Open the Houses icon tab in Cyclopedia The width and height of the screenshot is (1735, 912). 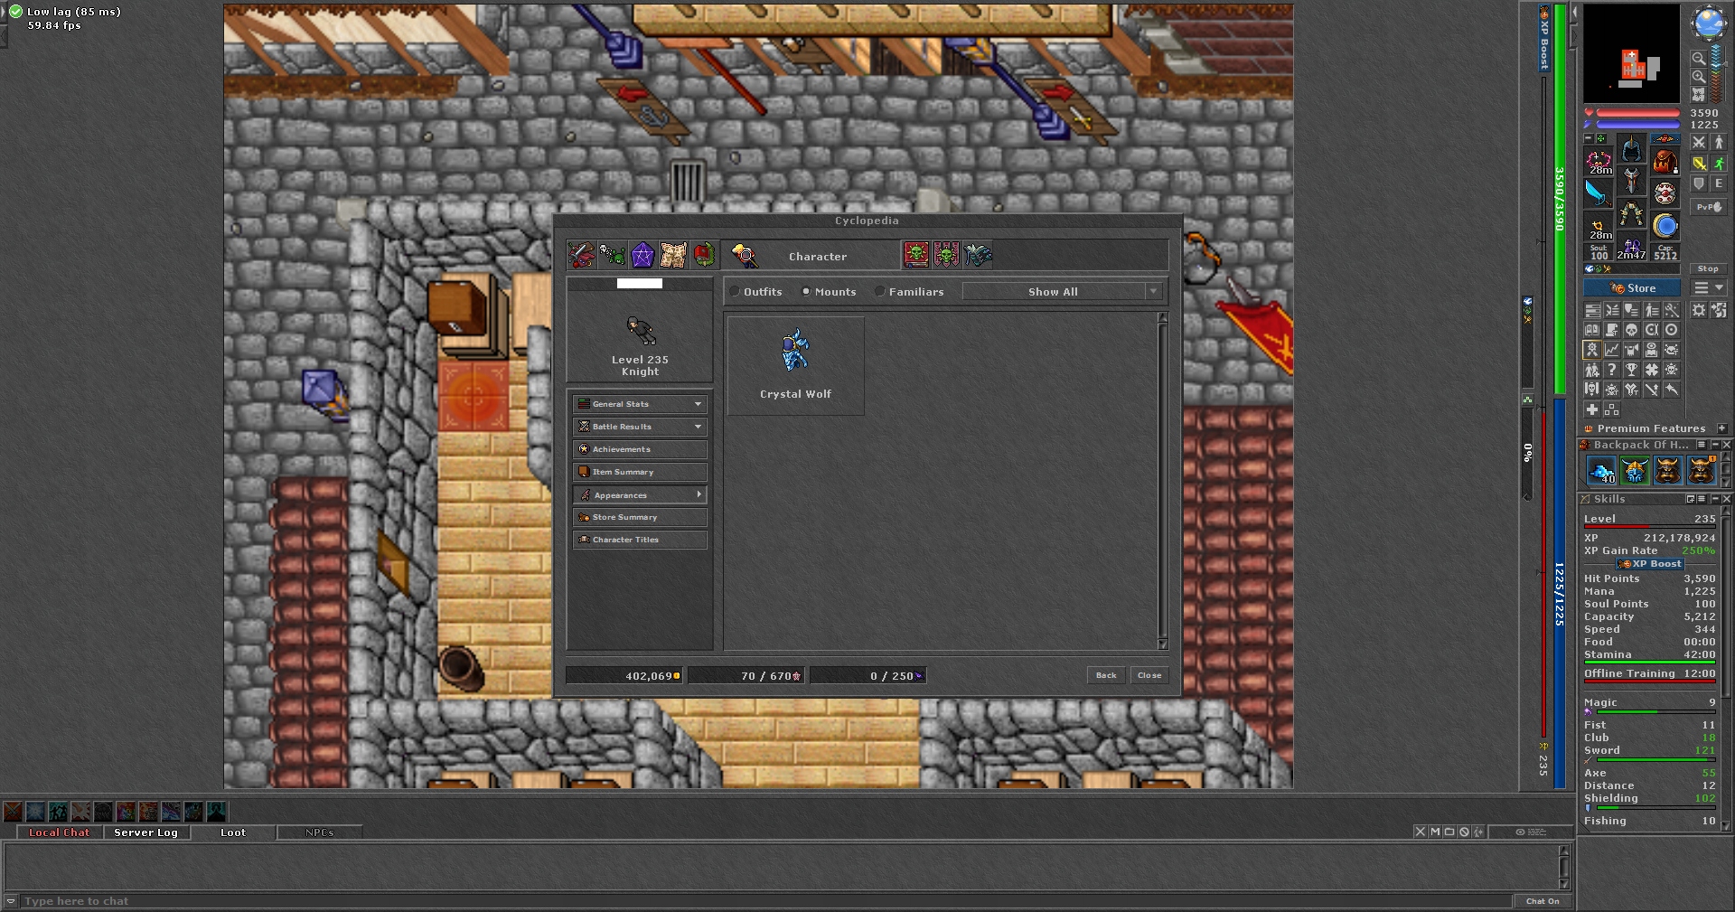pos(704,256)
